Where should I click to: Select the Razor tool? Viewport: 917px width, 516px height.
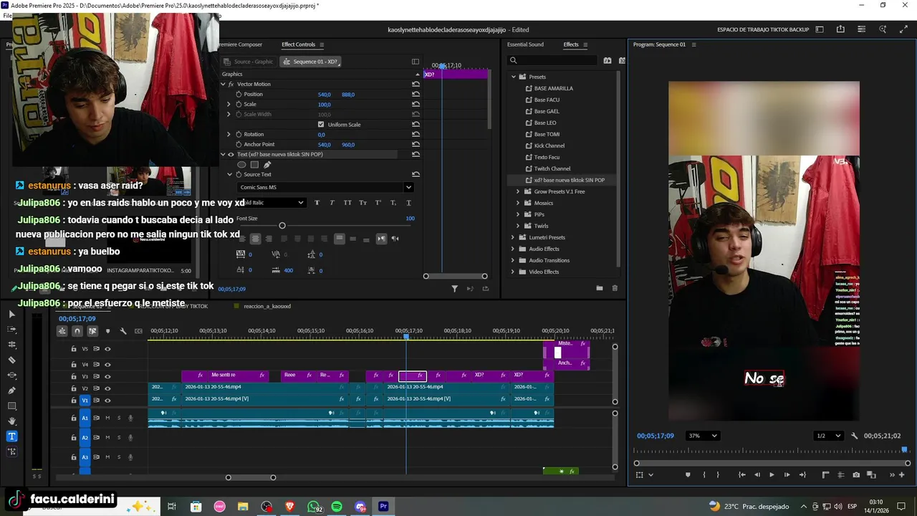coord(11,360)
